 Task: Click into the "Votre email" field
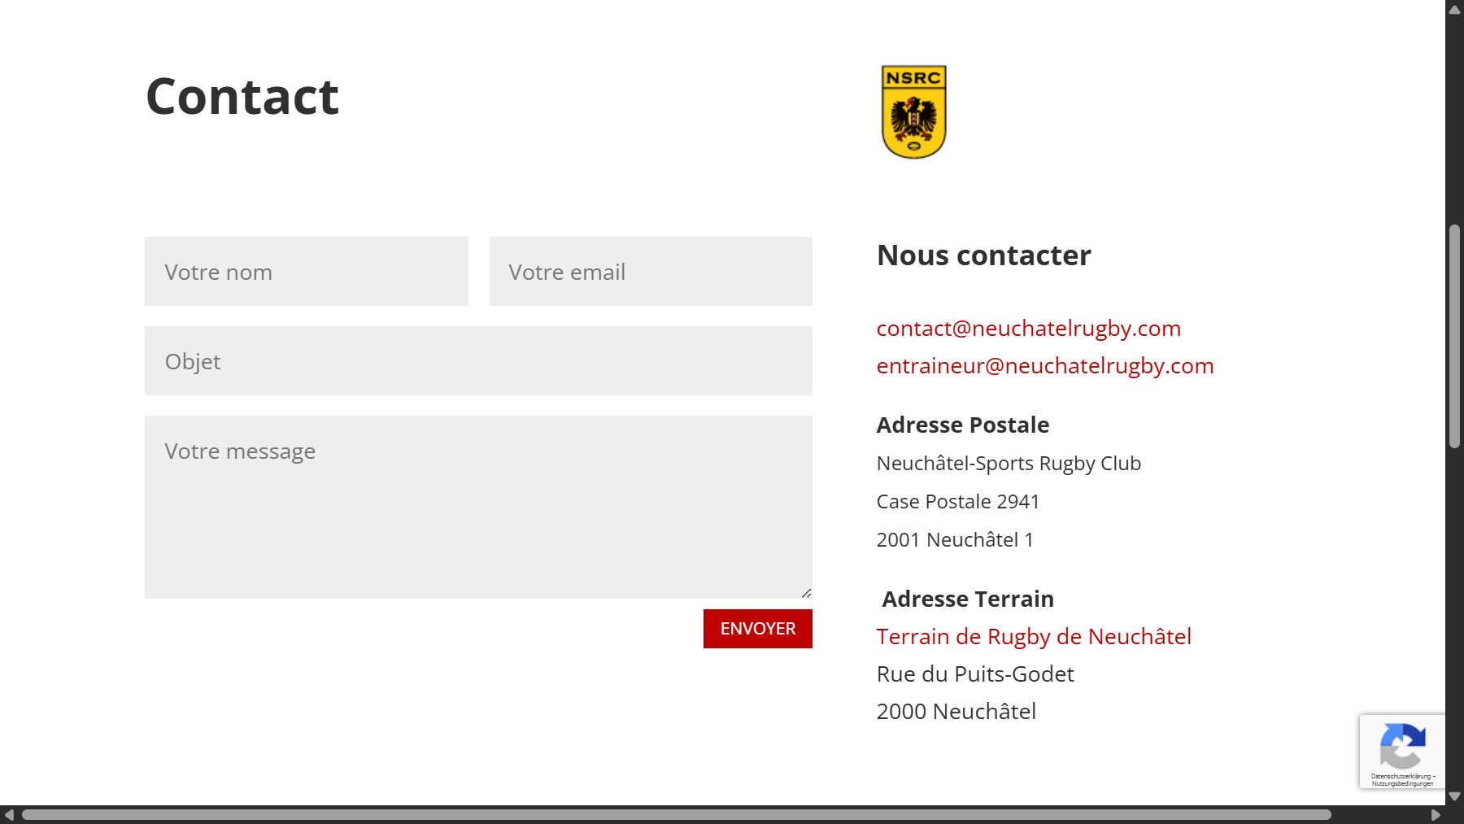click(651, 272)
